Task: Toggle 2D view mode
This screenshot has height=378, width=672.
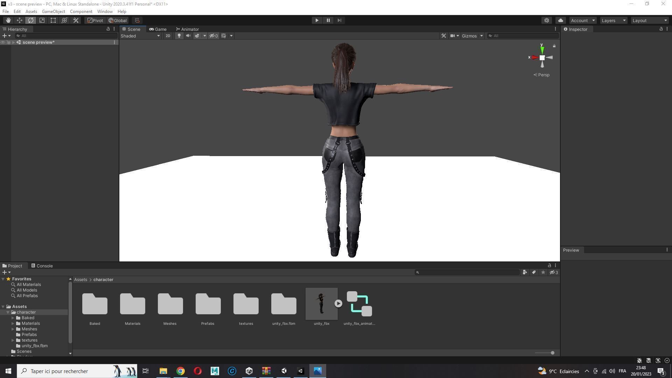Action: point(168,36)
